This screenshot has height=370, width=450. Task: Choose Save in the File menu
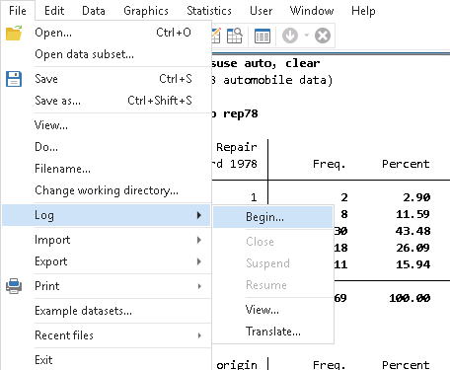[x=107, y=79]
